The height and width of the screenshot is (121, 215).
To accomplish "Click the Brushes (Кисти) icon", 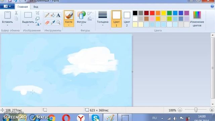I will [69, 15].
